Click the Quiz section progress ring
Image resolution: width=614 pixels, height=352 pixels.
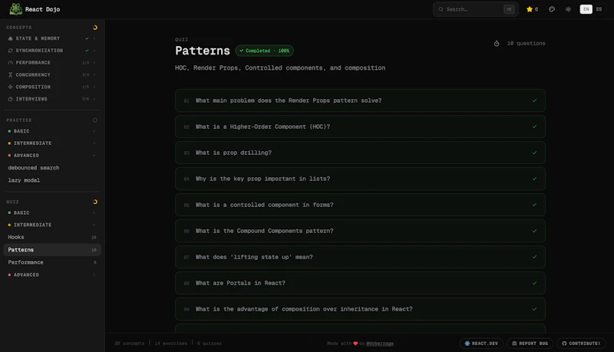pyautogui.click(x=94, y=202)
